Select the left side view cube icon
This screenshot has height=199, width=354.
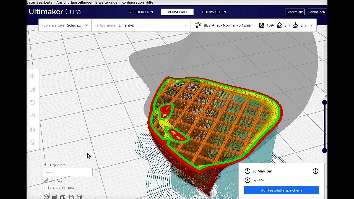point(71,197)
